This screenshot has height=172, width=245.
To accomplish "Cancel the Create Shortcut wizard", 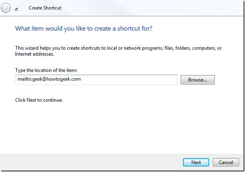I will pyautogui.click(x=226, y=162).
